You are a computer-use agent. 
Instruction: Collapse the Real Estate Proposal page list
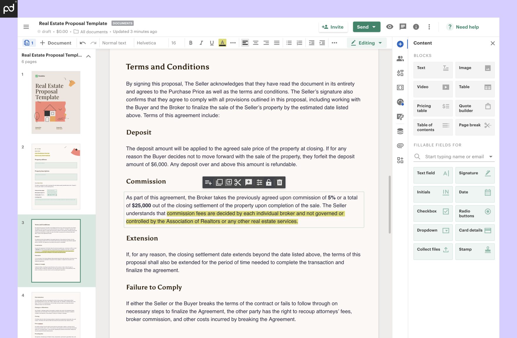88,56
